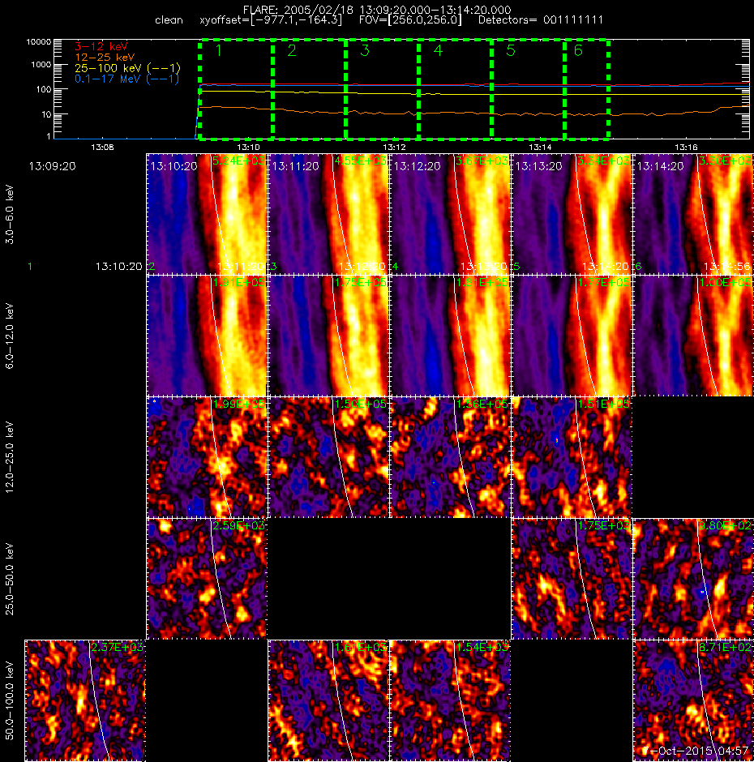The height and width of the screenshot is (762, 754).
Task: Click the yellow '25-100 keV (--1)' legend entry
Action: coord(127,68)
